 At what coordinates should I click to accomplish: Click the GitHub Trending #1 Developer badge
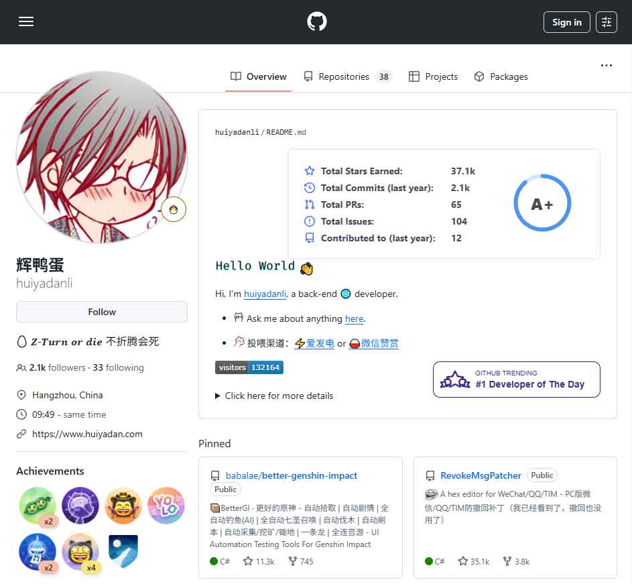tap(516, 379)
